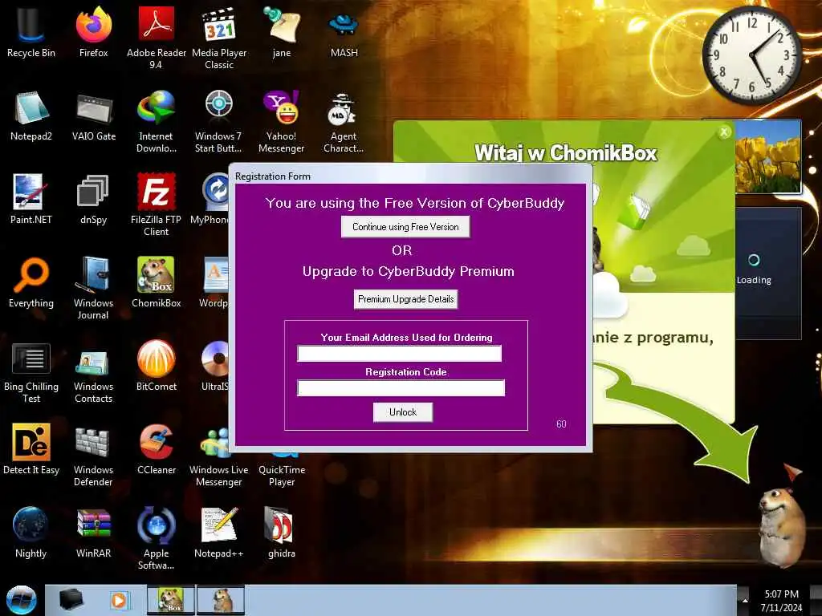Open media player taskbar shortcut
Image resolution: width=822 pixels, height=616 pixels.
click(x=119, y=600)
